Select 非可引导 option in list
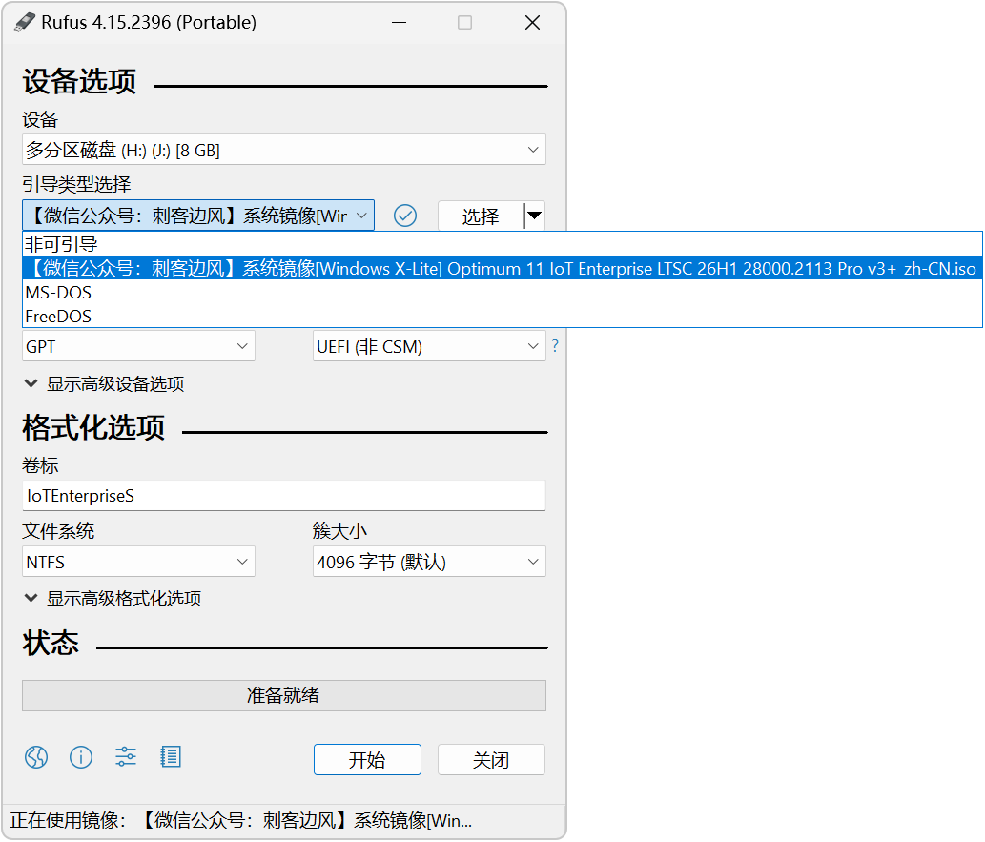Screen dimensions: 985x842 (x=502, y=244)
